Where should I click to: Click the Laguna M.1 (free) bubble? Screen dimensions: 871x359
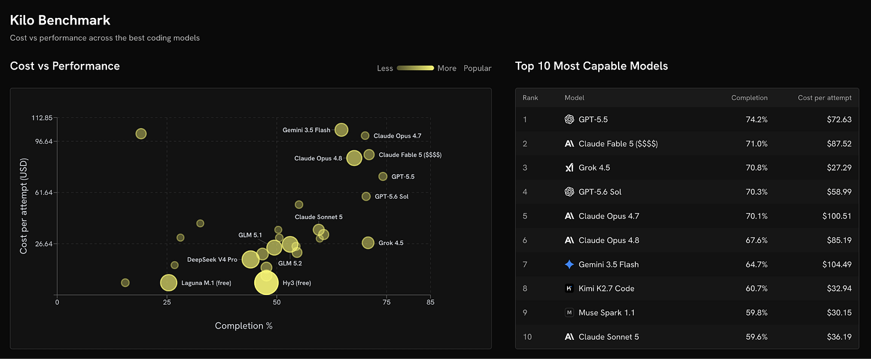point(169,283)
